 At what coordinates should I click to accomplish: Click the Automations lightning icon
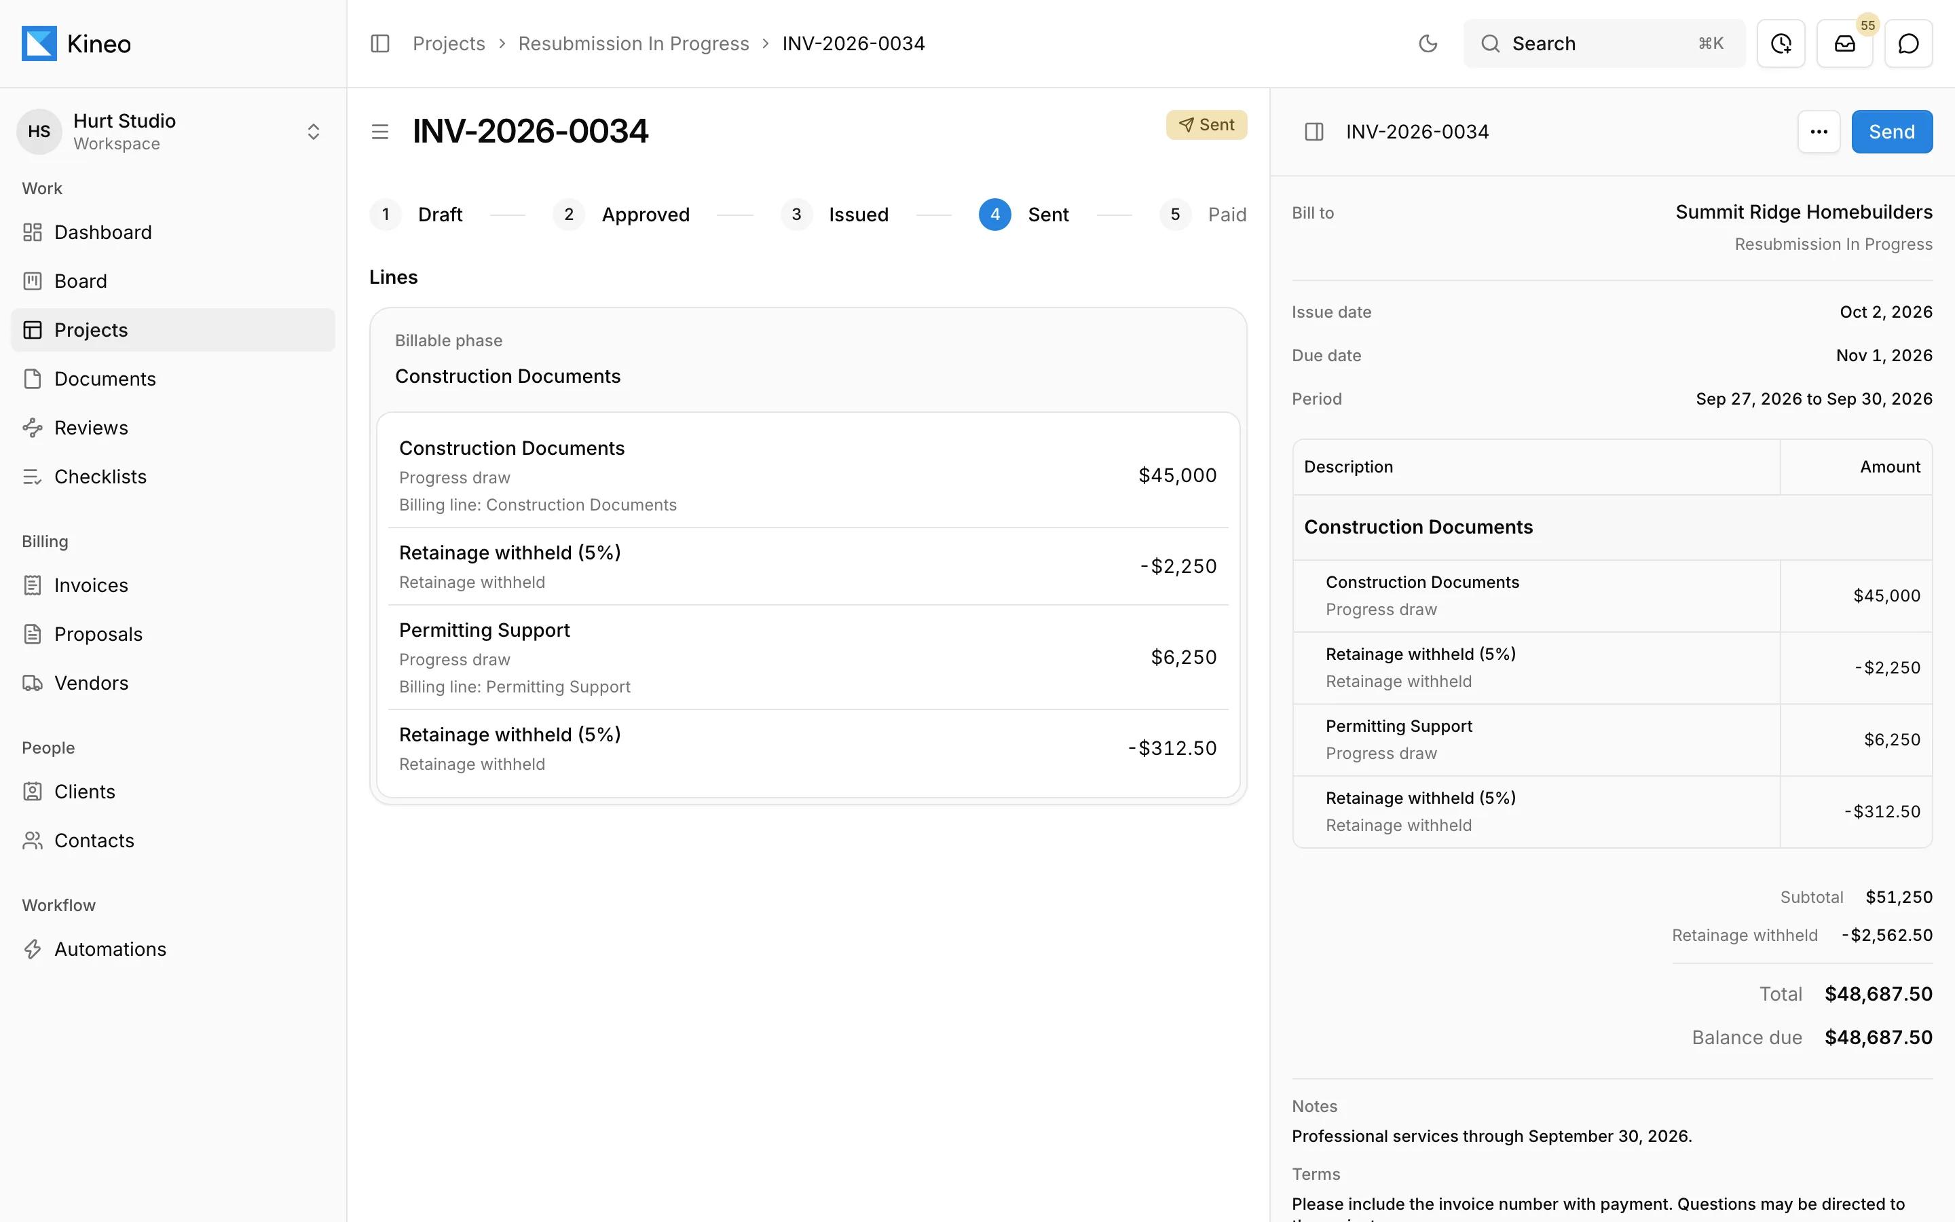click(33, 949)
